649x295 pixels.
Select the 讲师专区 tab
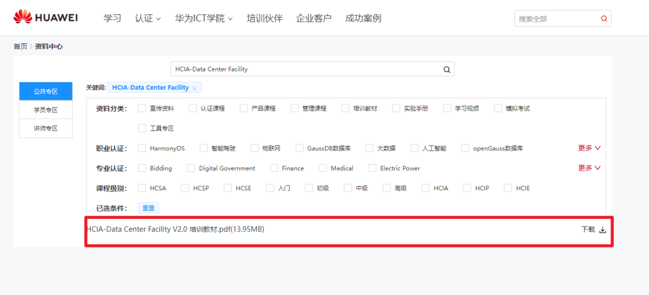click(46, 128)
